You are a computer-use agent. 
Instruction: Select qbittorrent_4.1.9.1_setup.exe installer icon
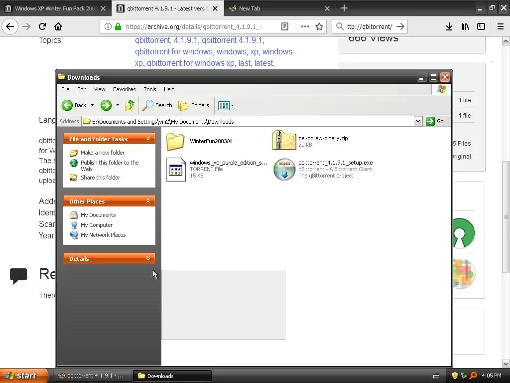tap(284, 170)
